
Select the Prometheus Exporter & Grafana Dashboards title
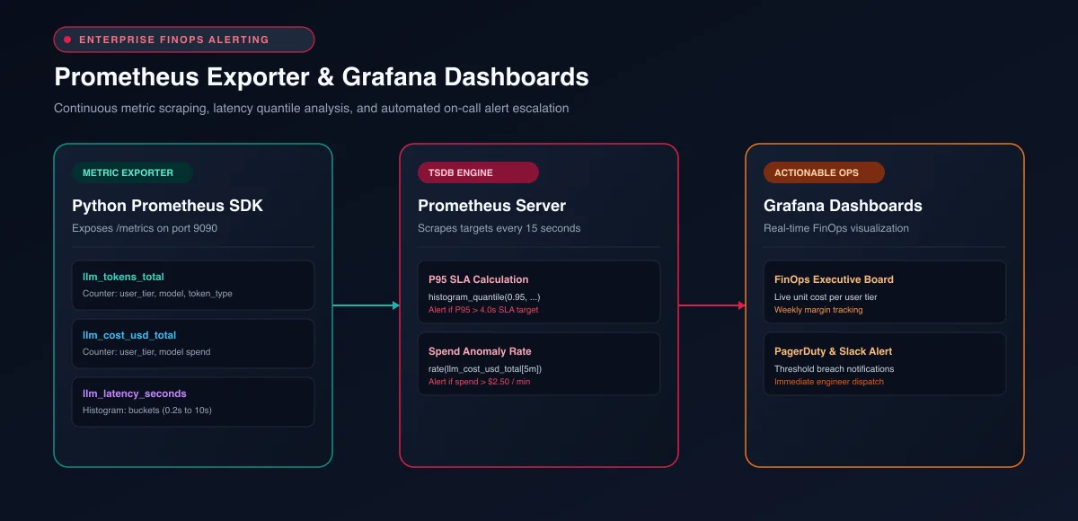[x=322, y=76]
